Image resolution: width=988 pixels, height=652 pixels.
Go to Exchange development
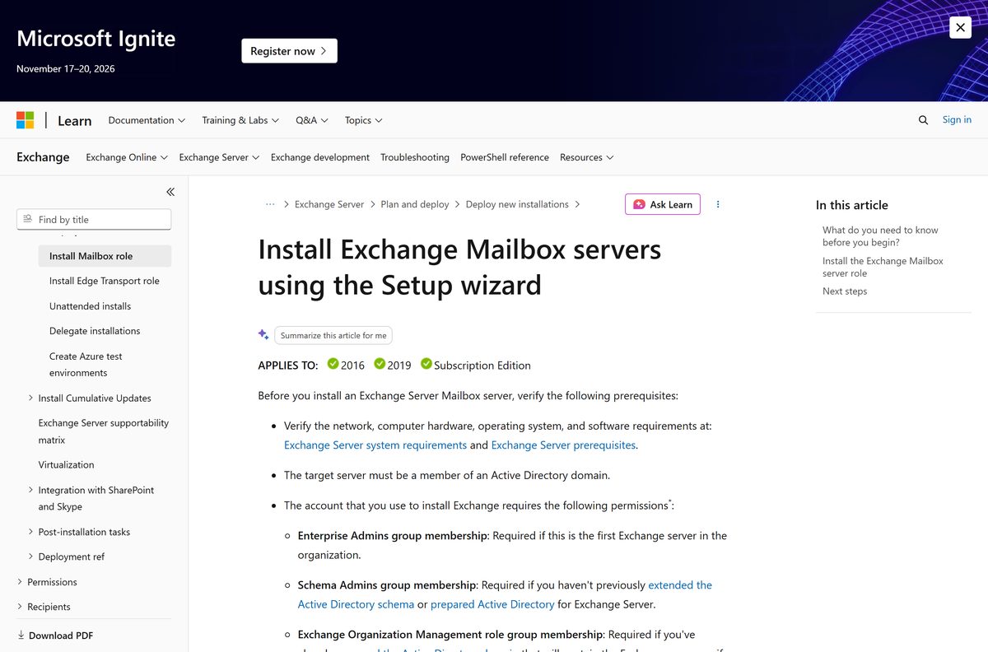click(320, 157)
